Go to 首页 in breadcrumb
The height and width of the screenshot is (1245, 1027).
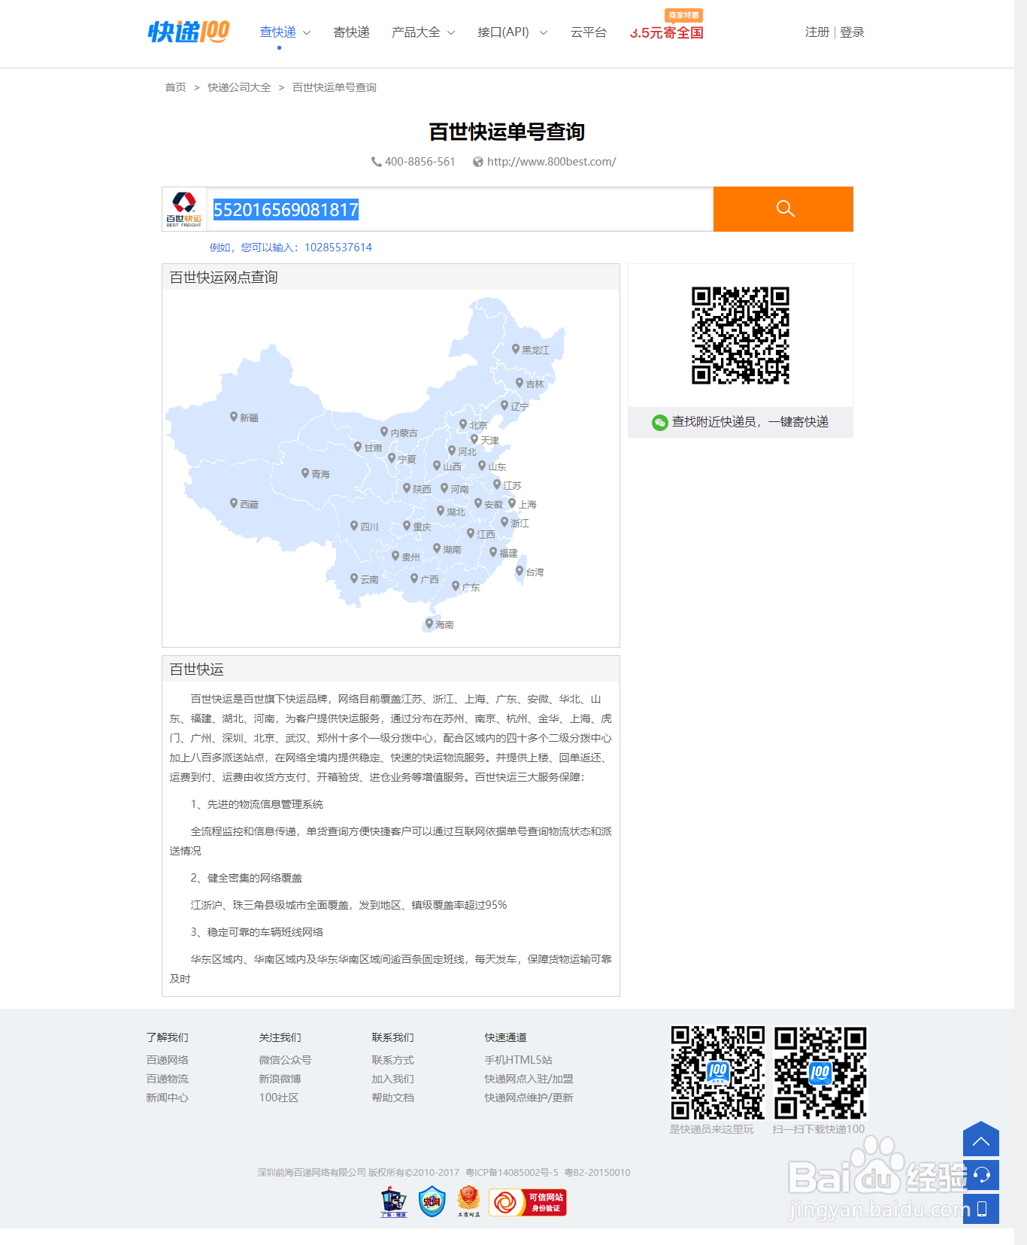[175, 87]
